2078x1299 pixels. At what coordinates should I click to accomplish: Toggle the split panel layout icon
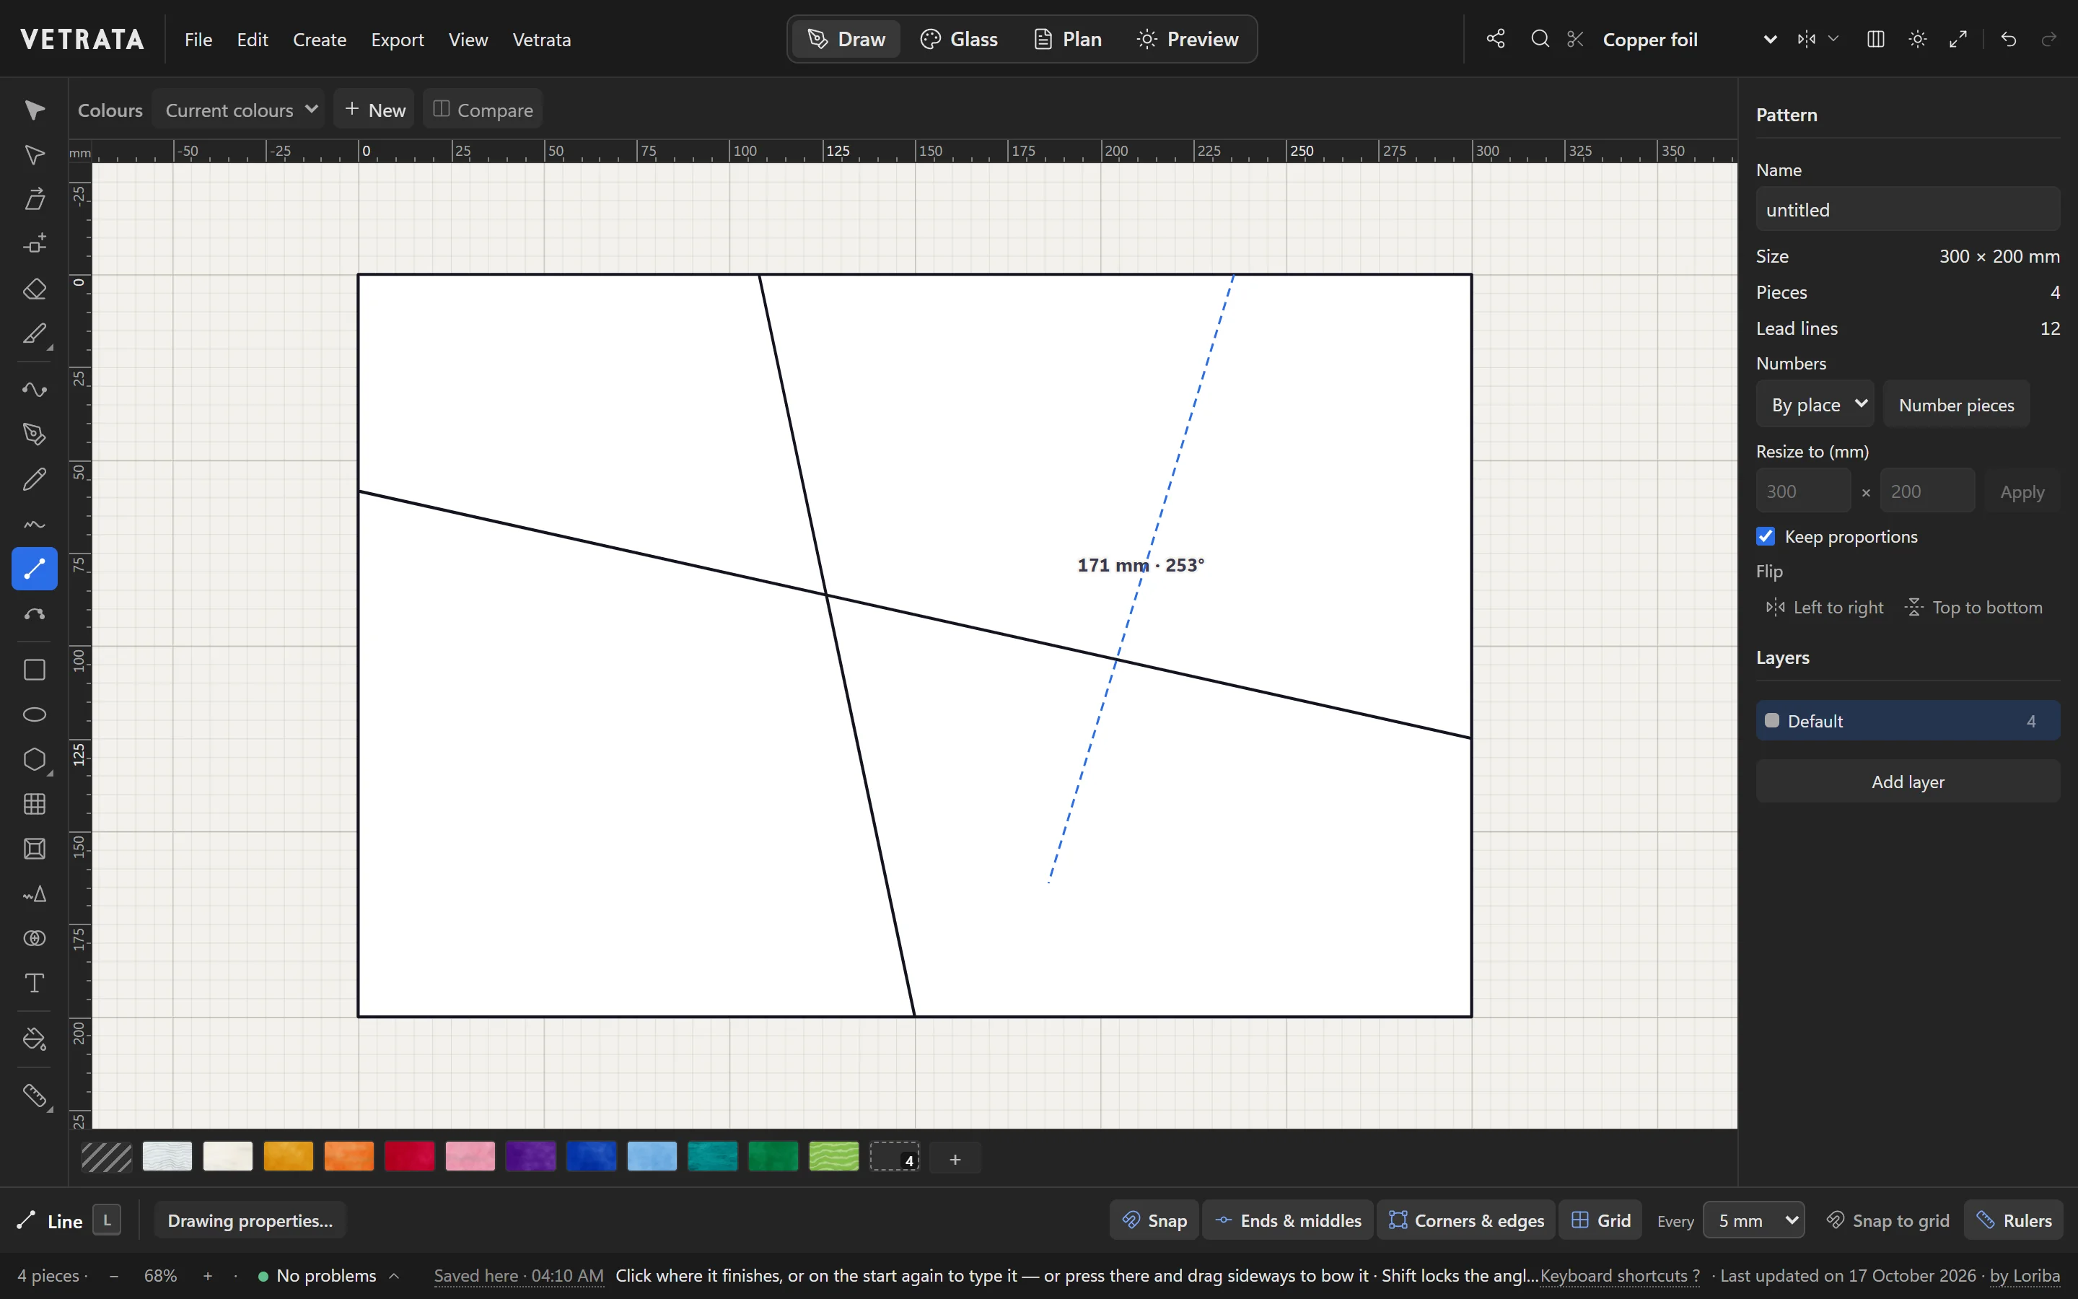pos(1876,40)
